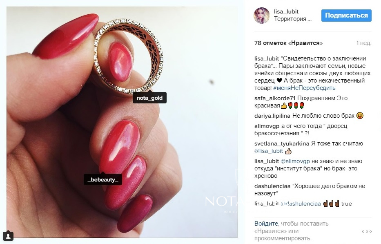Open lisa_lubit username in the header
This screenshot has height=244, width=381.
(x=286, y=11)
